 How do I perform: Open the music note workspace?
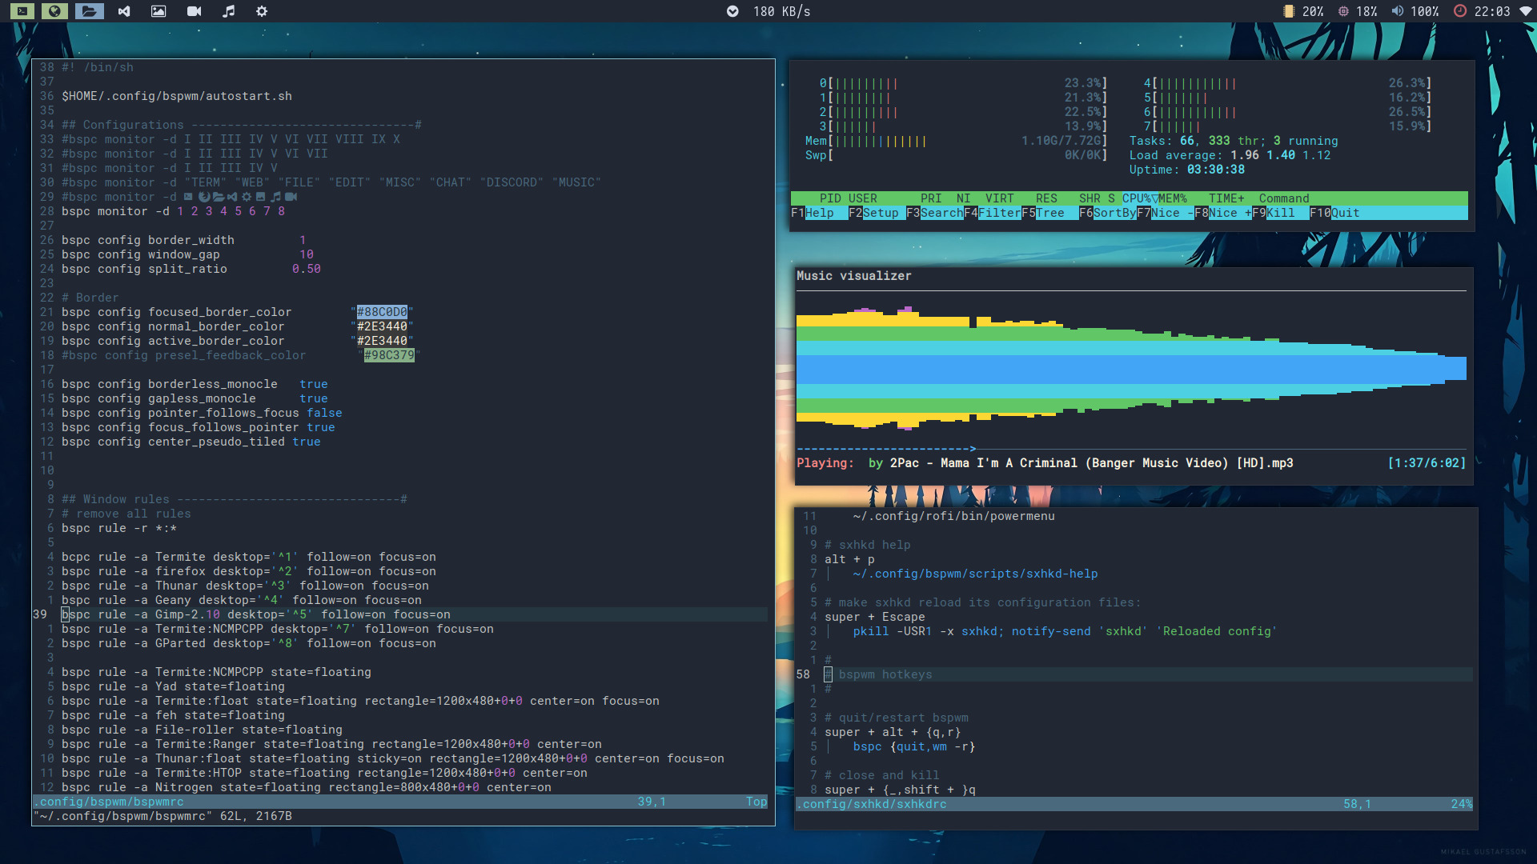click(229, 11)
